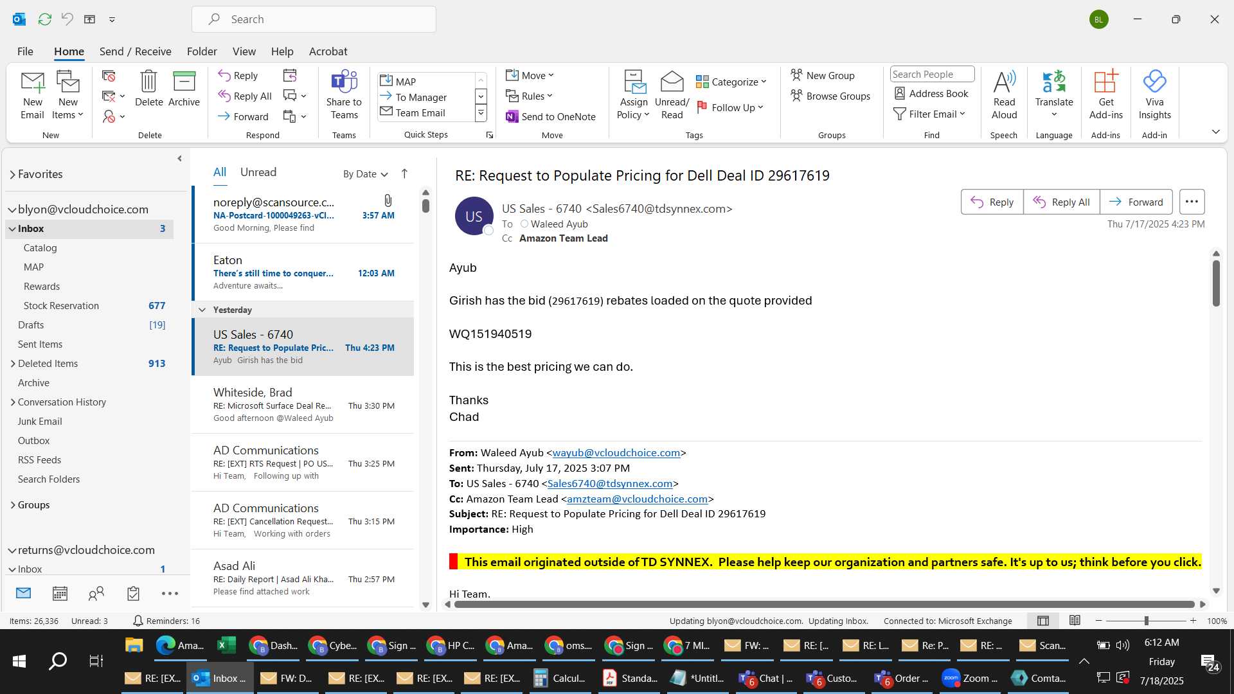
Task: Open Rules dropdown
Action: (x=529, y=96)
